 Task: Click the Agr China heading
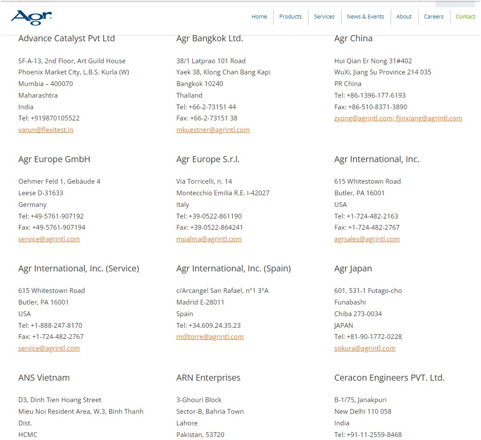pos(353,38)
